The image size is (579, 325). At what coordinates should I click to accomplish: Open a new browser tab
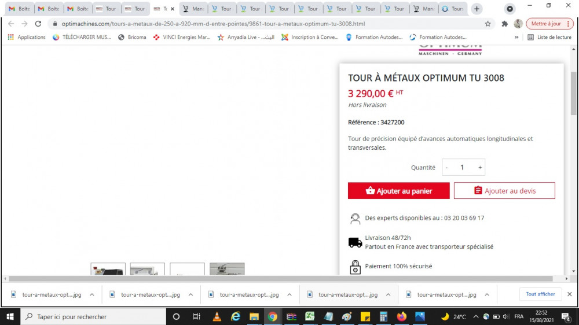477,9
